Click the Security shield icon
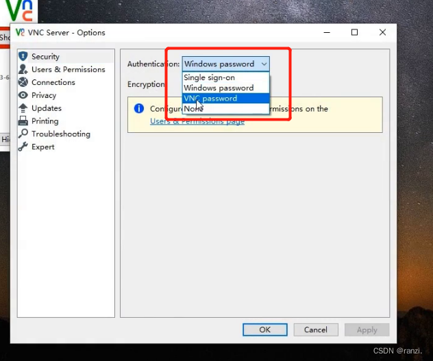This screenshot has height=361, width=433. [23, 56]
